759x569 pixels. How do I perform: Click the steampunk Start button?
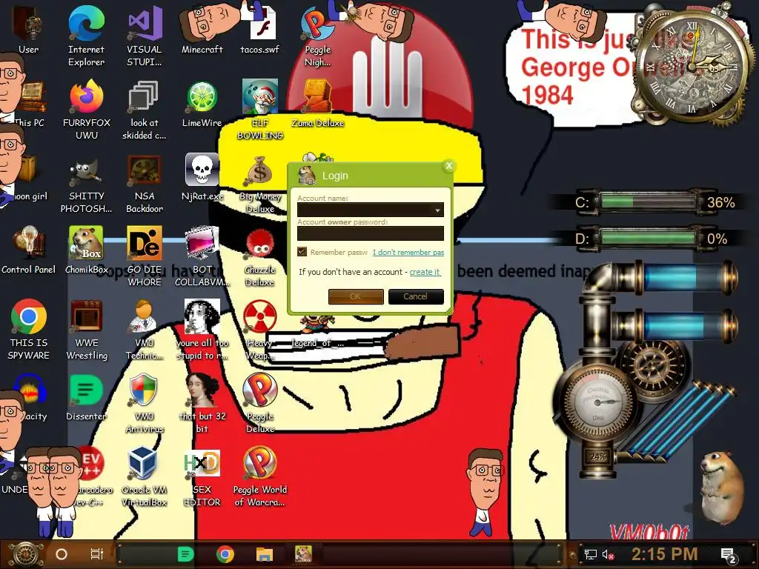pos(26,554)
